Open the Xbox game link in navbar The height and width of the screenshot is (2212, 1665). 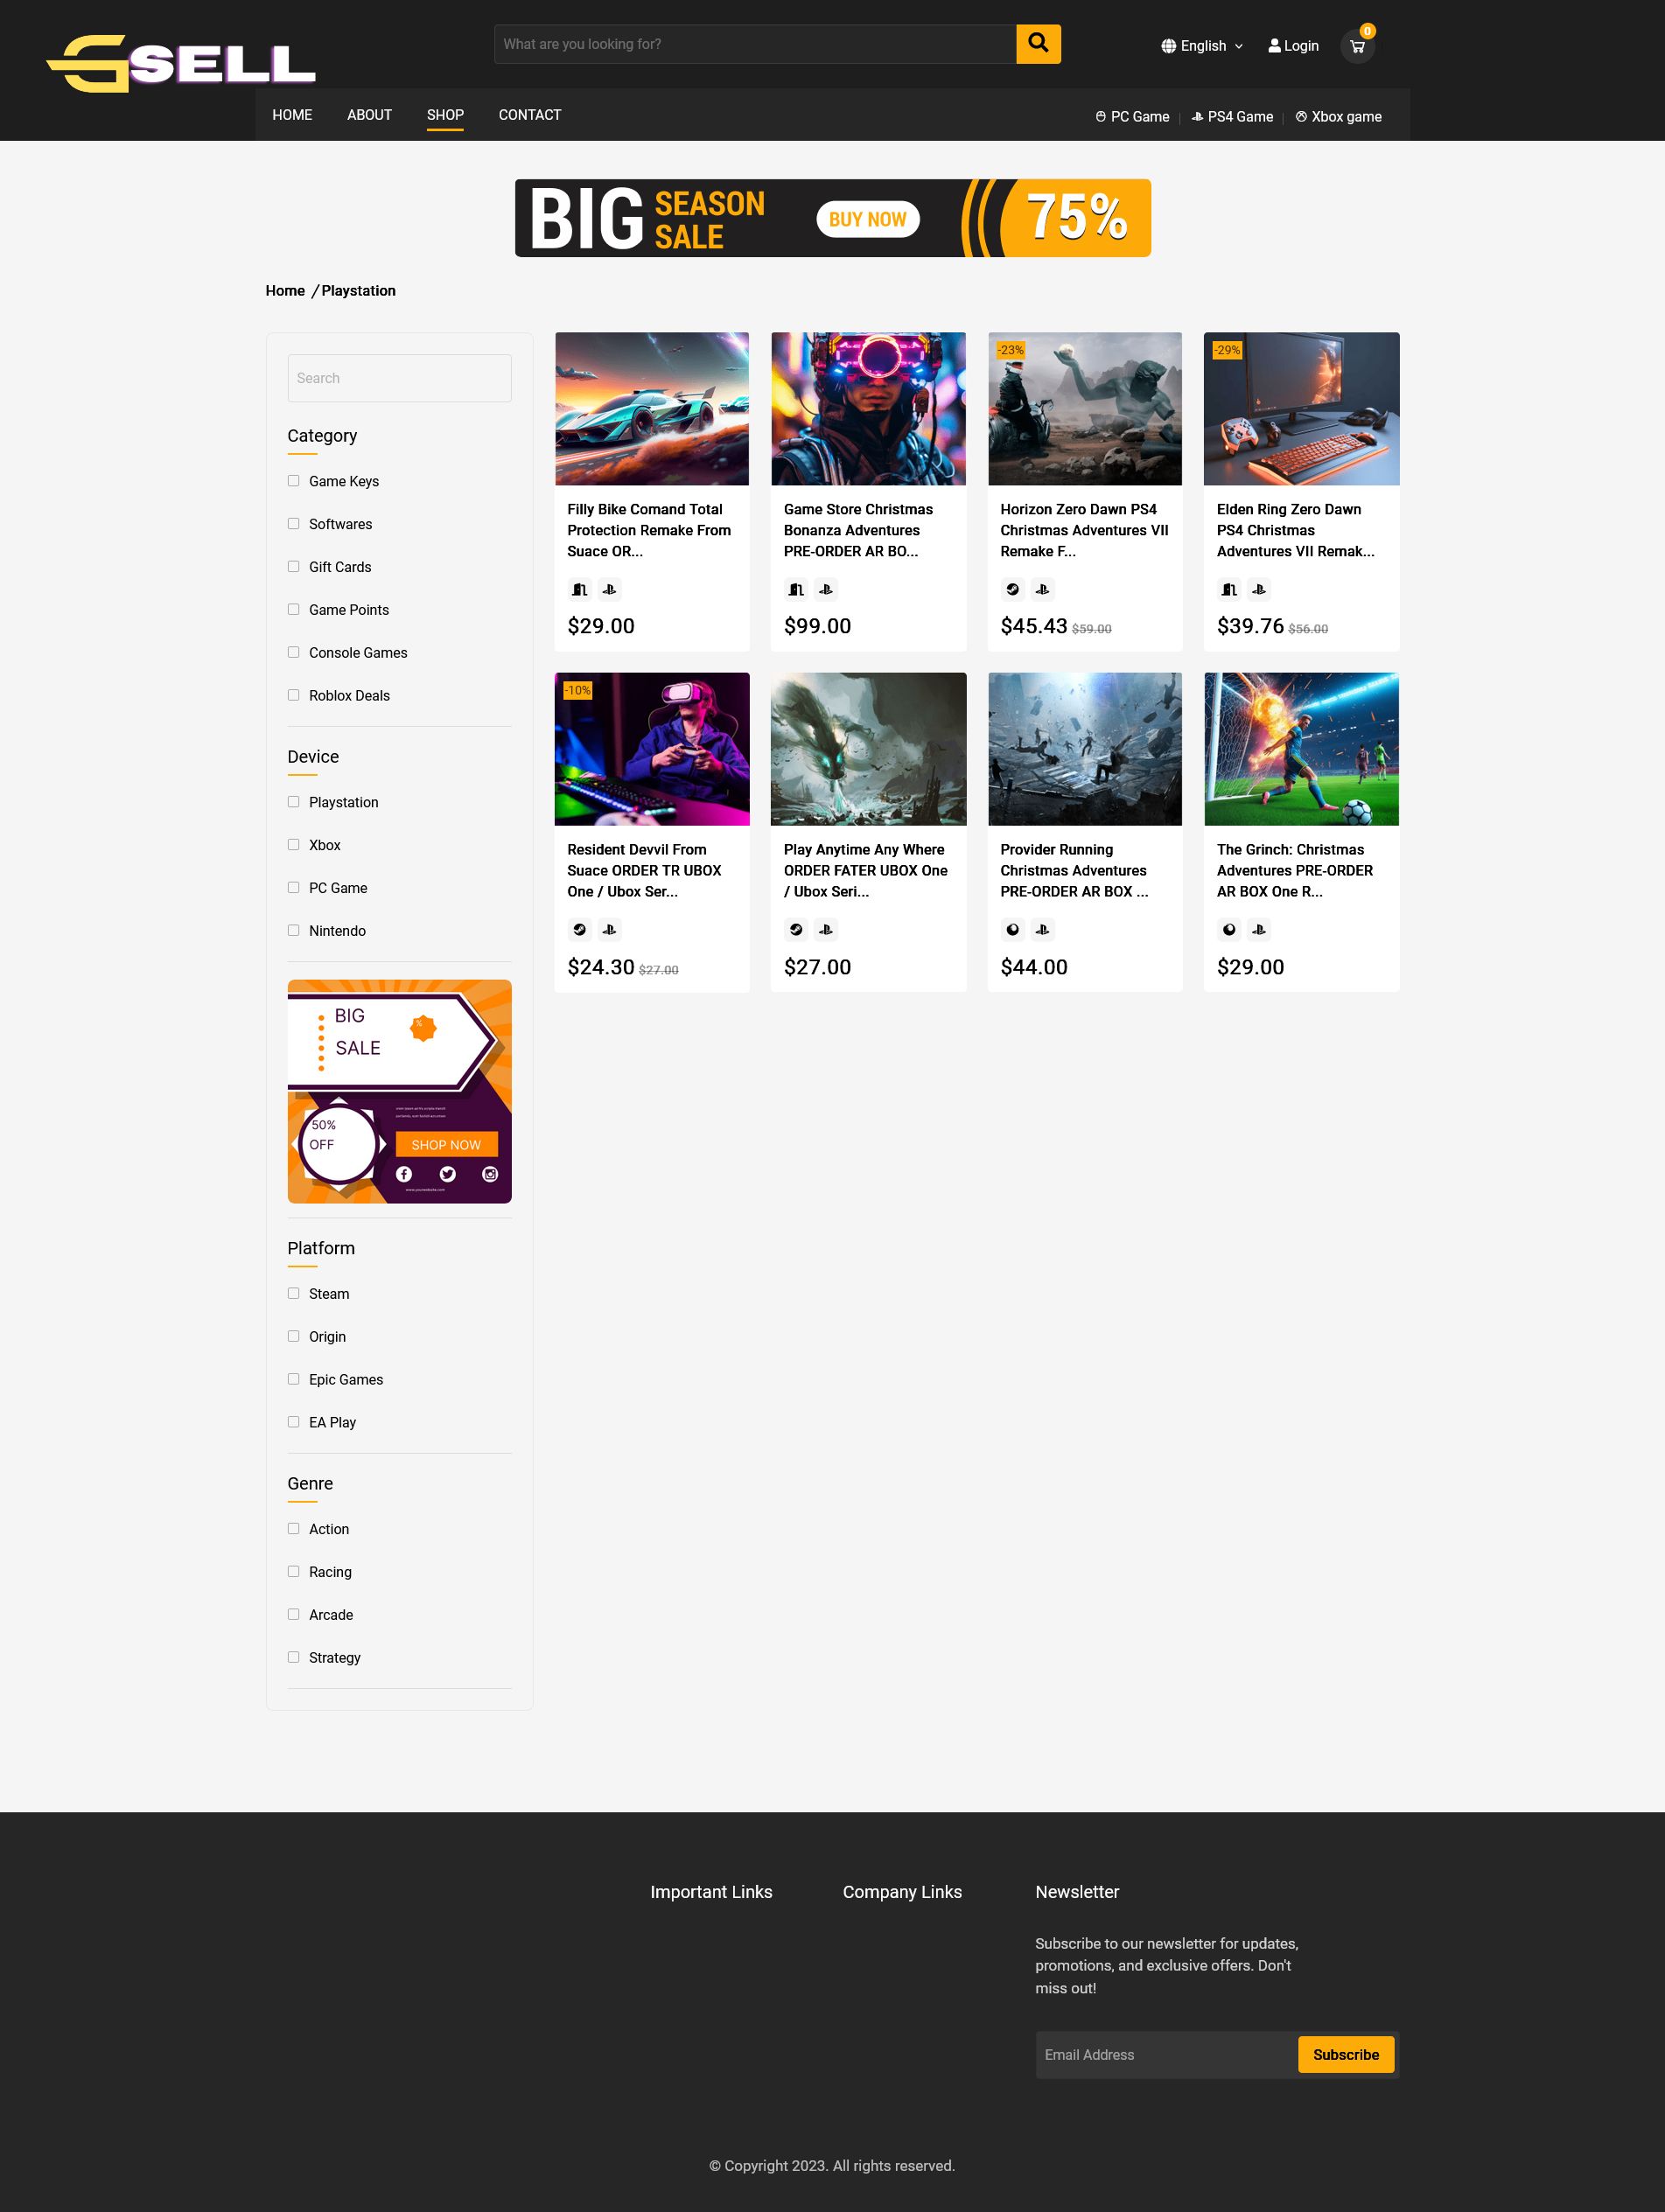[1339, 117]
